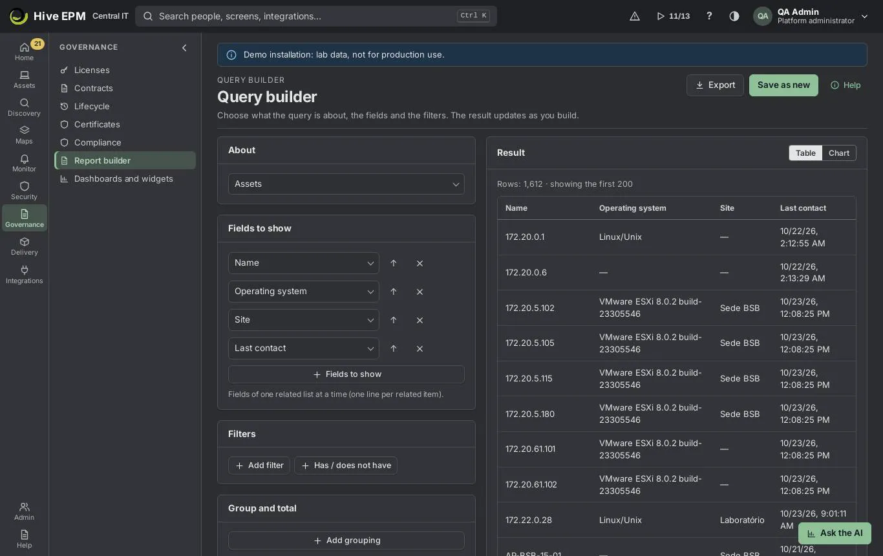The image size is (883, 556).
Task: Move the Last contact field up
Action: [394, 348]
